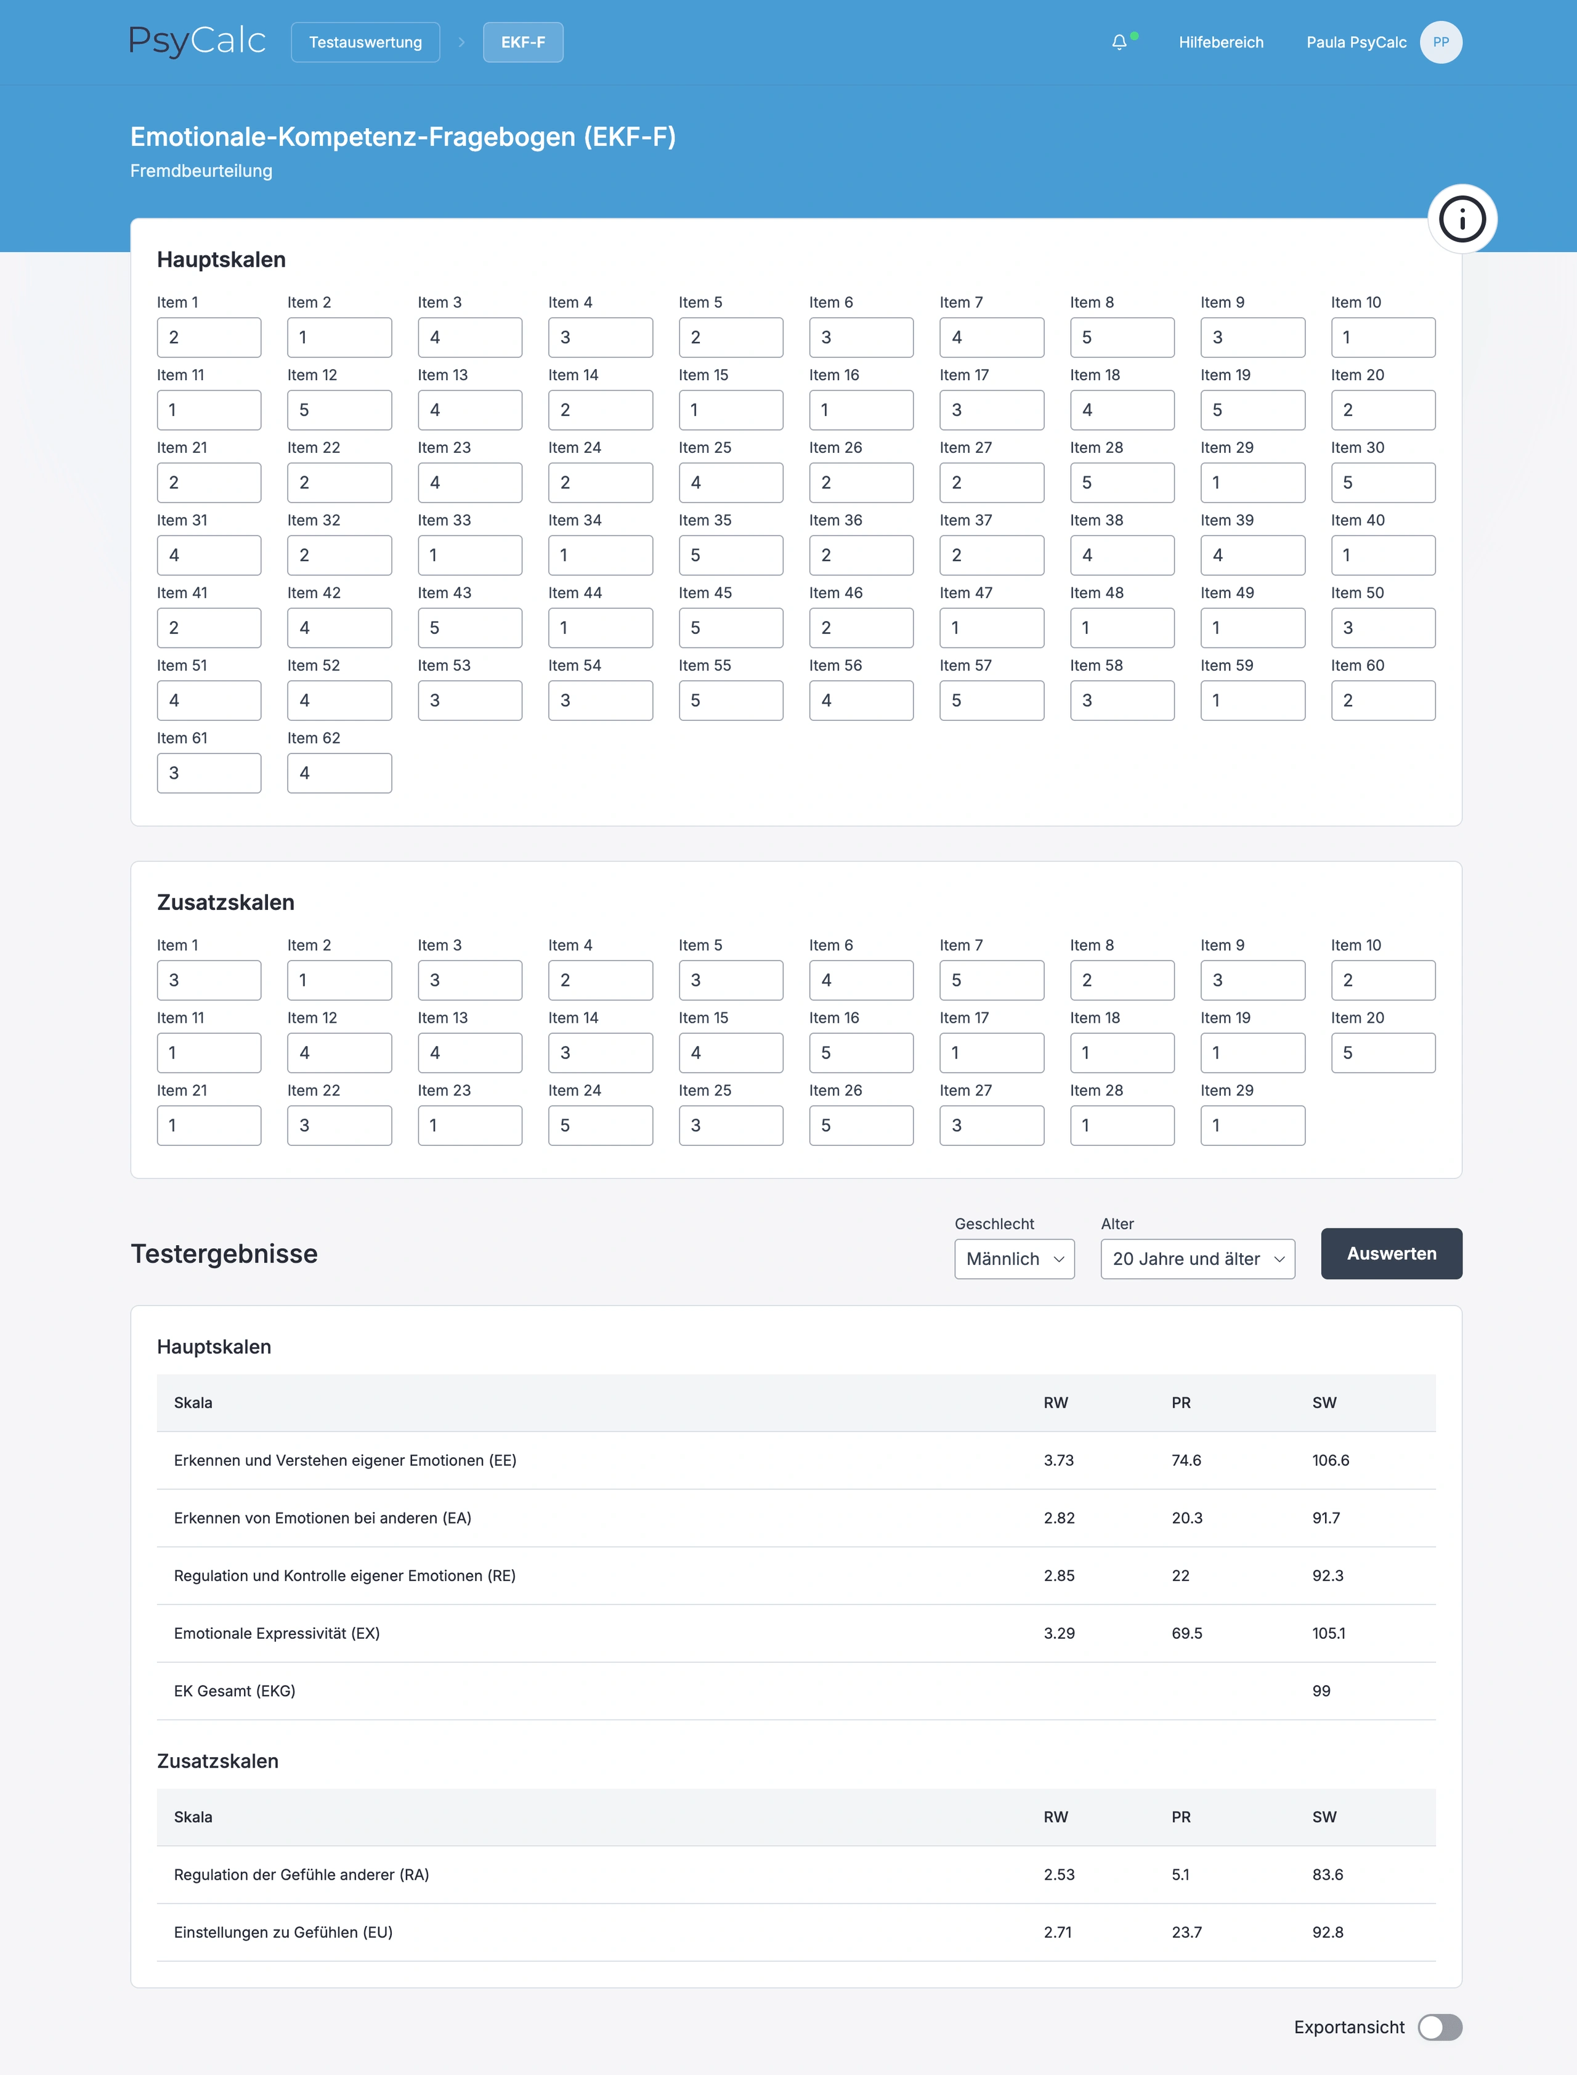Focus Hauptskalen Item 12 field
This screenshot has height=2075, width=1577.
pos(340,410)
